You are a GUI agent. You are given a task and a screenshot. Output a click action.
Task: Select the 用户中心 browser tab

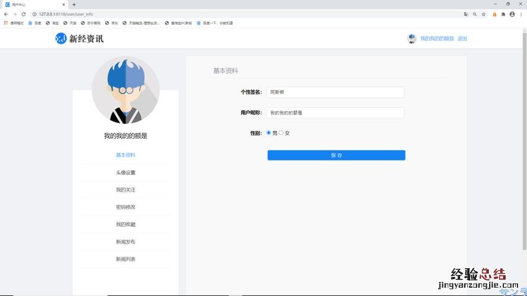tap(34, 5)
